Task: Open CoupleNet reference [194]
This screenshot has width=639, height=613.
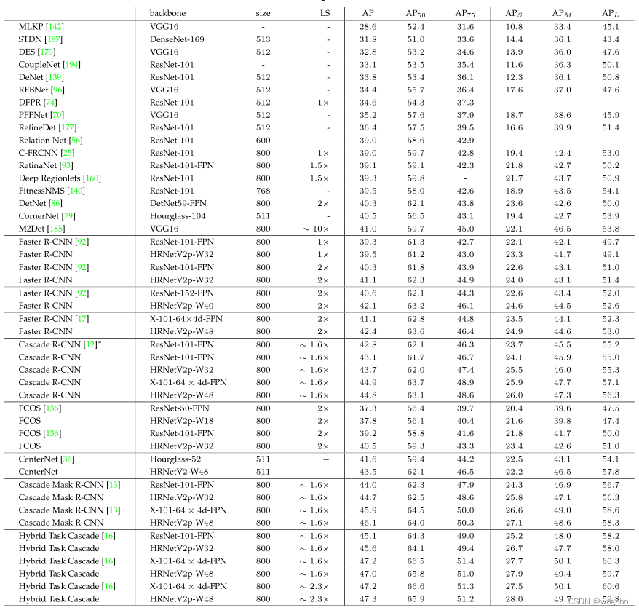Action: (72, 65)
